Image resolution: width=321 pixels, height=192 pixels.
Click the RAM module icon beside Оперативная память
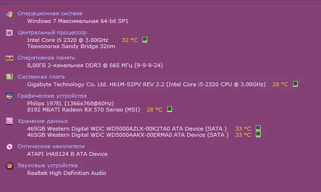click(x=9, y=58)
